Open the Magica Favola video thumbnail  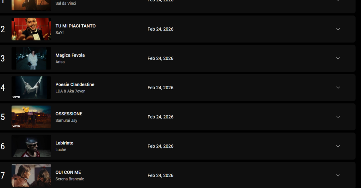coord(31,58)
